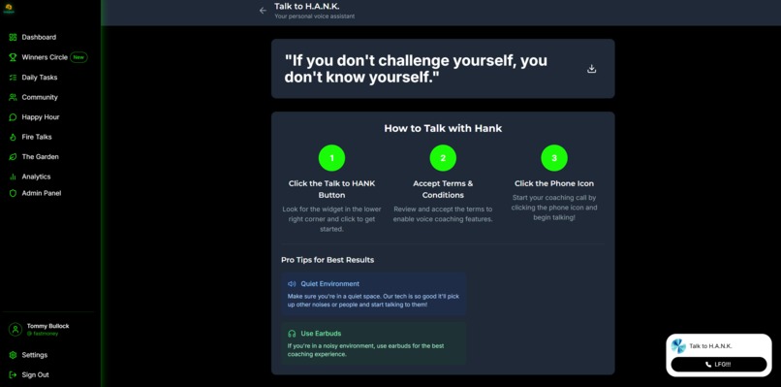This screenshot has height=387, width=781.
Task: Go to Winners Circle page
Action: [45, 57]
